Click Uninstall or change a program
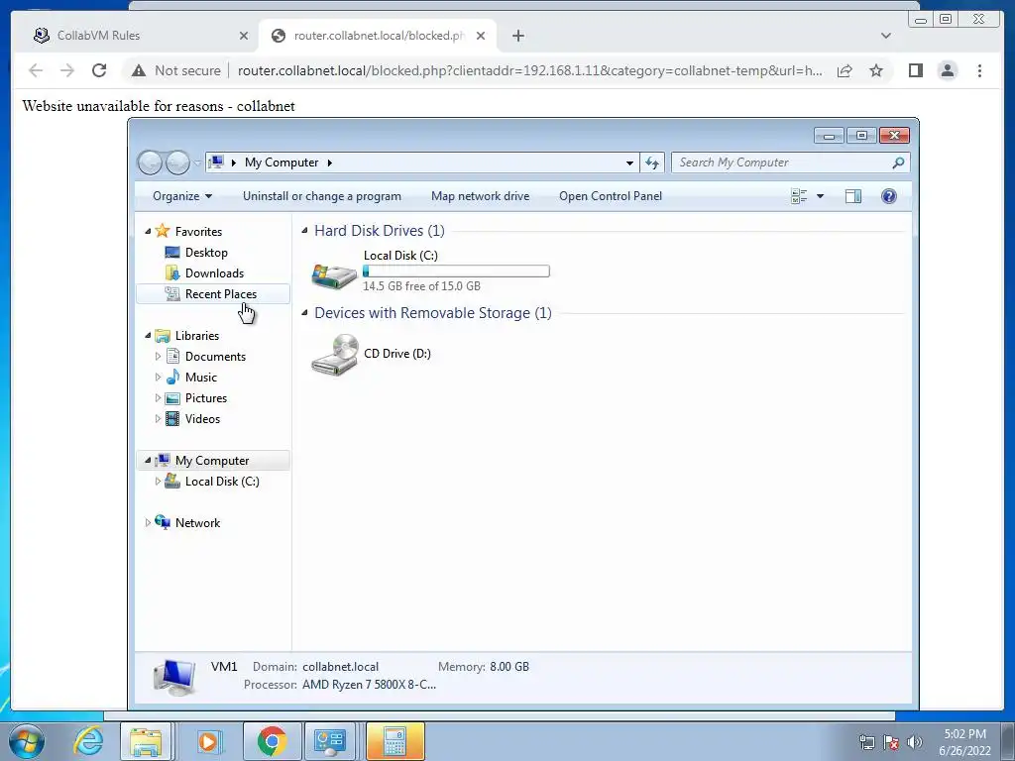 [322, 196]
